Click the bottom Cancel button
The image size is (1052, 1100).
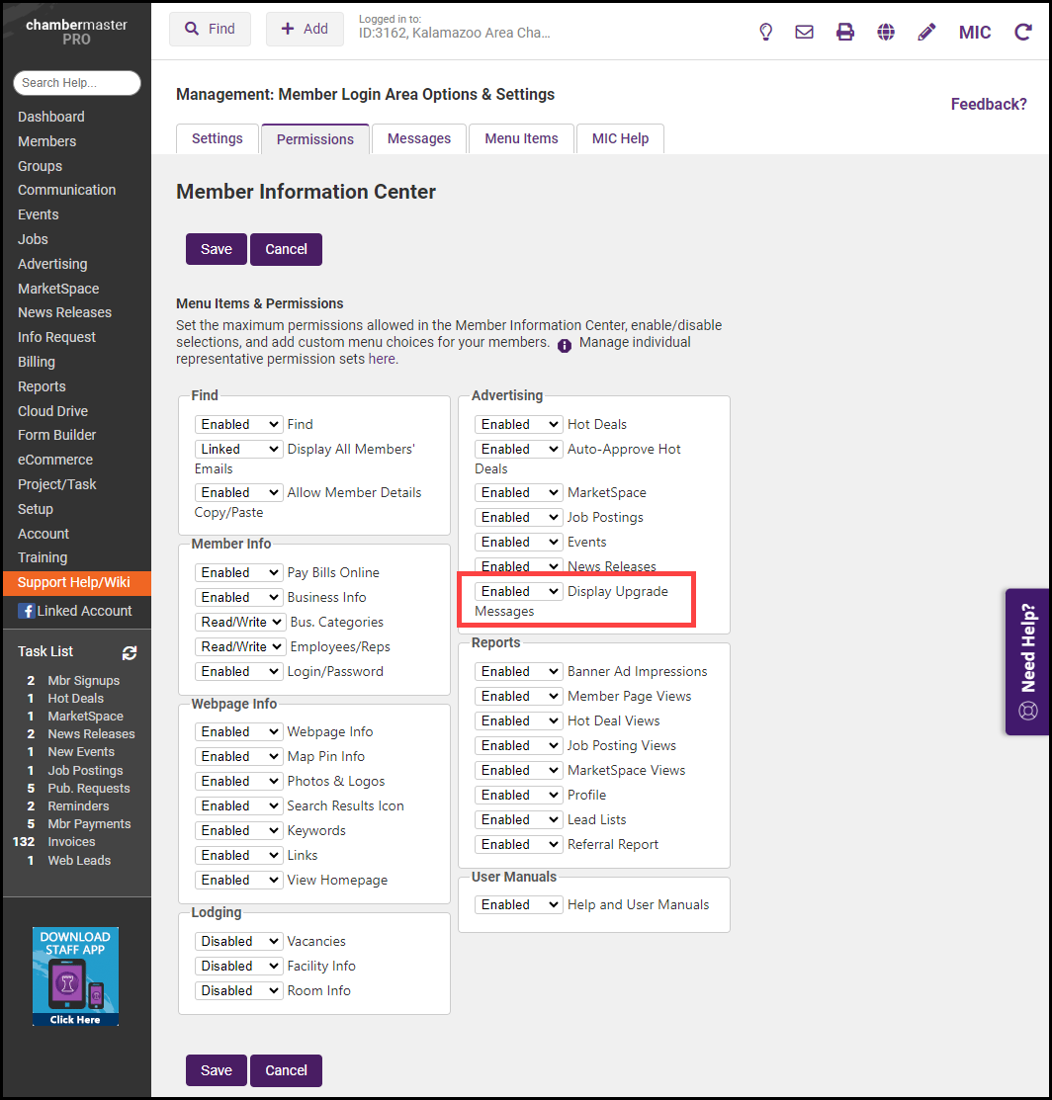click(287, 1069)
